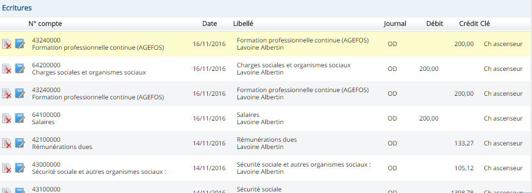Click the N° compte column header
This screenshot has height=193, width=532.
[45, 24]
